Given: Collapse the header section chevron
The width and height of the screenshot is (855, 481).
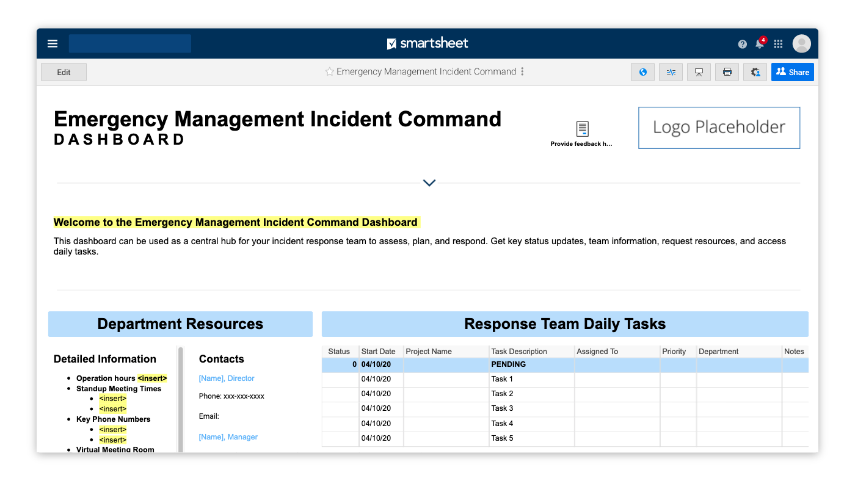Looking at the screenshot, I should pyautogui.click(x=429, y=183).
